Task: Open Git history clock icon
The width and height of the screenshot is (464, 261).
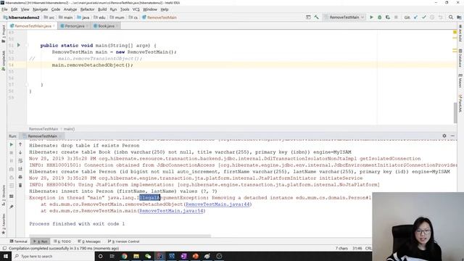Action: [432, 17]
